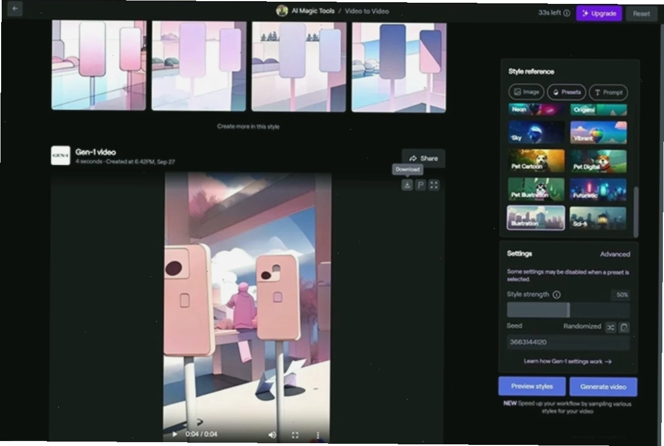Adjust the Style strength slider

coord(568,310)
